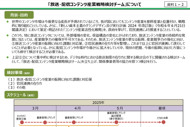The height and width of the screenshot is (127, 190).
Task: Click the 資料１－２ label box
Action: pyautogui.click(x=176, y=4)
